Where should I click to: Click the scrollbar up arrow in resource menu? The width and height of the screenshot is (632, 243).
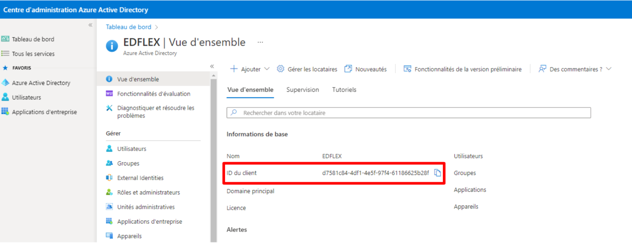click(214, 75)
